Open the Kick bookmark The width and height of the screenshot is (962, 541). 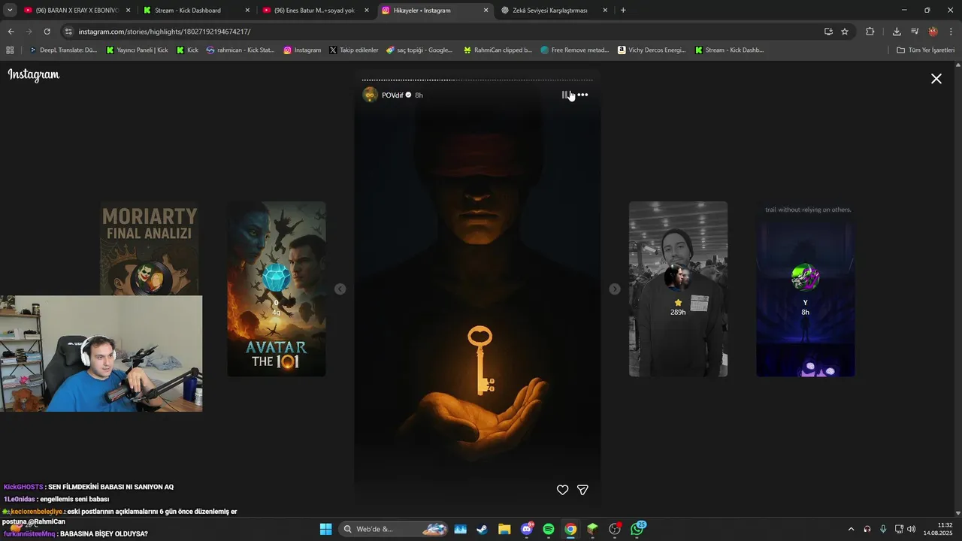187,50
